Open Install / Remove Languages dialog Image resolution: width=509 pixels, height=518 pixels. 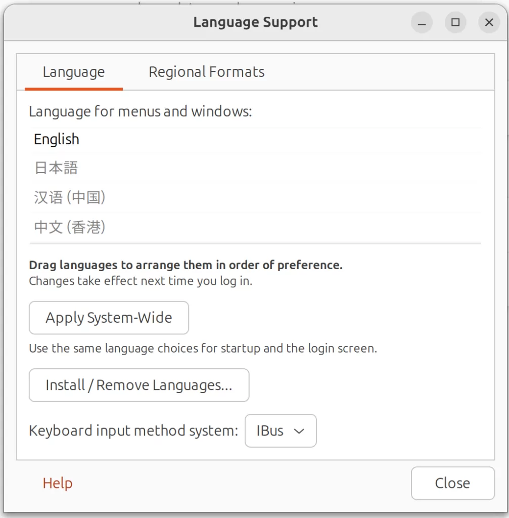click(x=139, y=385)
